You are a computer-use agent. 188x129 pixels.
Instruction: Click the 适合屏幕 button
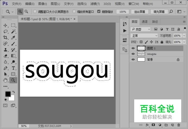click(x=140, y=12)
